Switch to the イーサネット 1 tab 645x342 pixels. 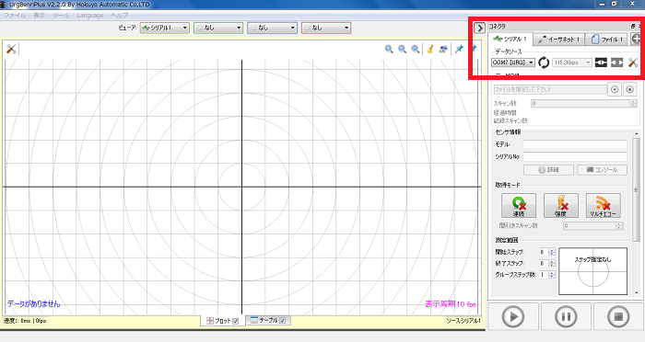point(559,40)
